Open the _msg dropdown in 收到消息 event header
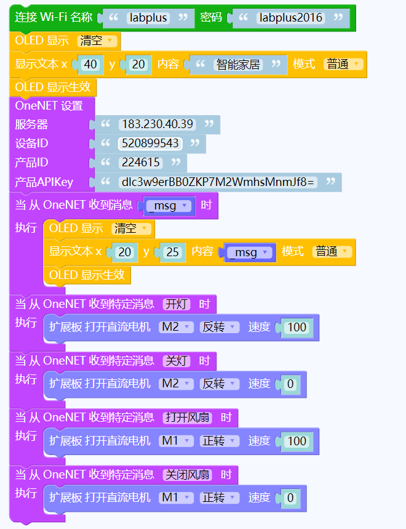406x529 pixels. [x=168, y=206]
